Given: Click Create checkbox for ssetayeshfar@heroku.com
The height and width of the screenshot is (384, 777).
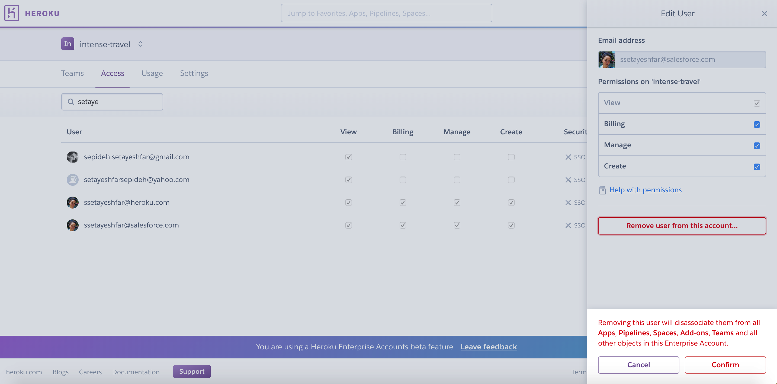Looking at the screenshot, I should 511,203.
